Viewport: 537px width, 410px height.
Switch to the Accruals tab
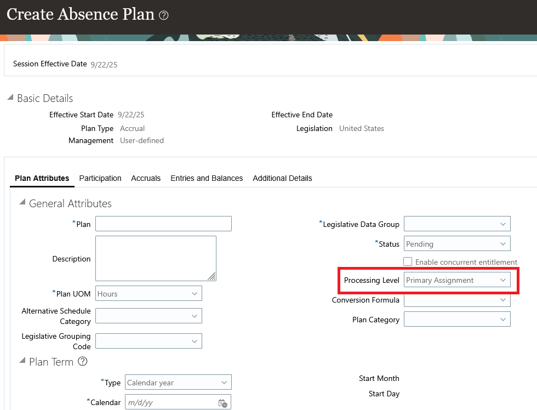point(146,178)
